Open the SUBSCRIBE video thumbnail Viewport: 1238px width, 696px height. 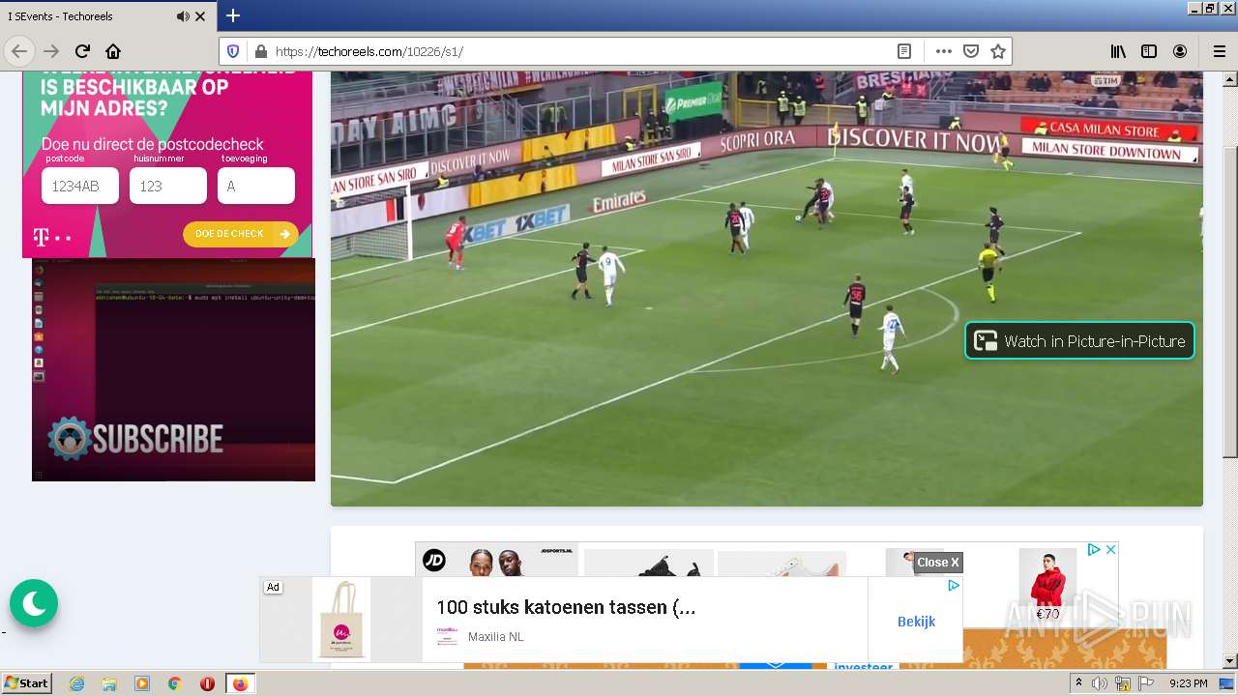pyautogui.click(x=173, y=369)
